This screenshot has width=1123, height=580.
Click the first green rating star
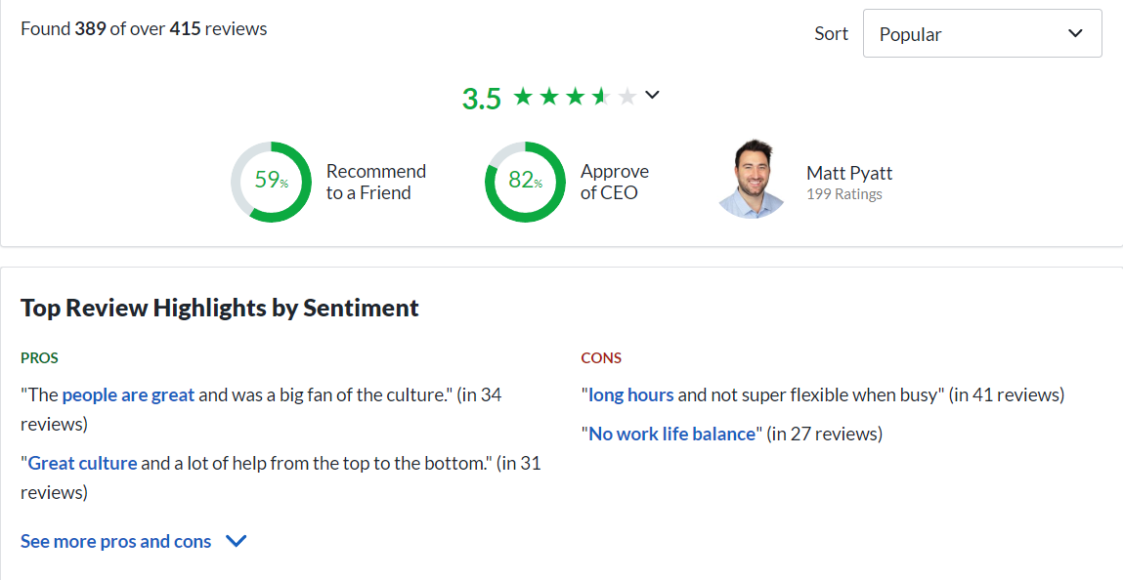(523, 96)
